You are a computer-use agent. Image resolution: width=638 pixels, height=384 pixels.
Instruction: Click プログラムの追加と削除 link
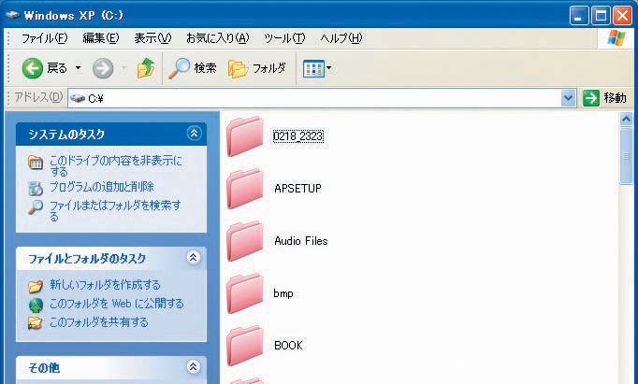point(101,187)
